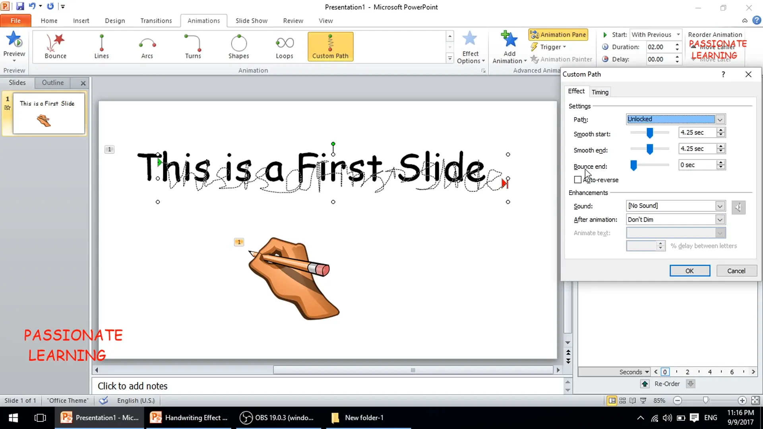Click the Duration field 02.00
The width and height of the screenshot is (763, 429).
coord(659,47)
